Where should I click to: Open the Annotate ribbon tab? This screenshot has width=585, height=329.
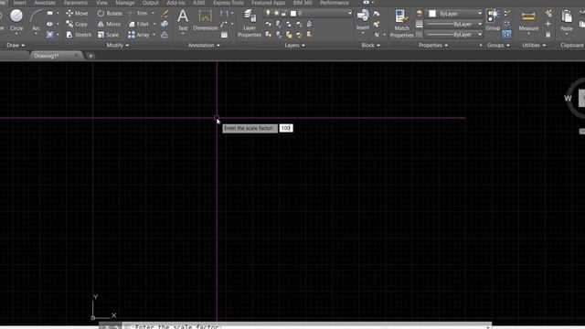click(45, 3)
